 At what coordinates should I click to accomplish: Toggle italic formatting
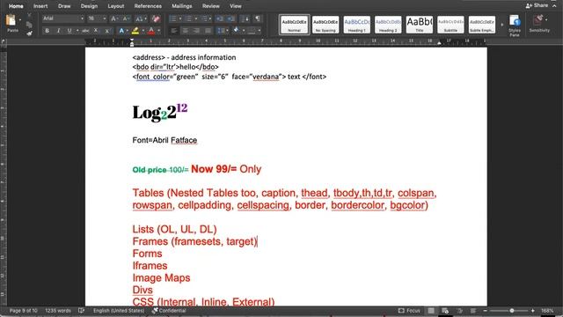[58, 31]
